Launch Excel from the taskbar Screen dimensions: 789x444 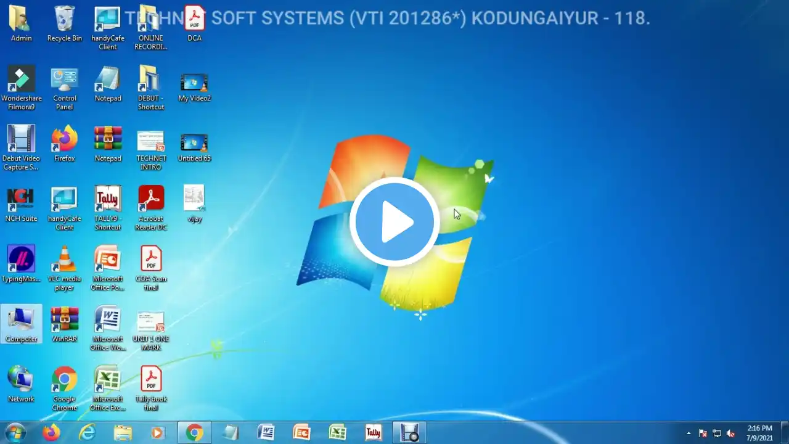(338, 433)
